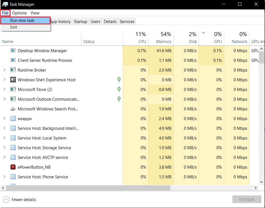Expand the Runtime Broker process group
The image size is (265, 208).
coord(4,70)
